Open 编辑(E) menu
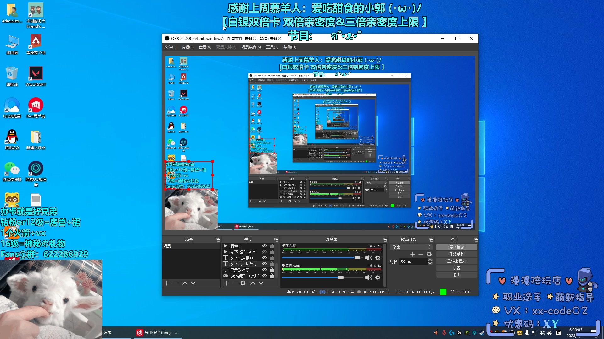 [187, 47]
